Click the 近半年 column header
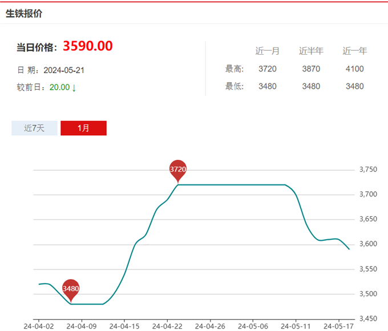The image size is (388, 331). click(x=311, y=51)
